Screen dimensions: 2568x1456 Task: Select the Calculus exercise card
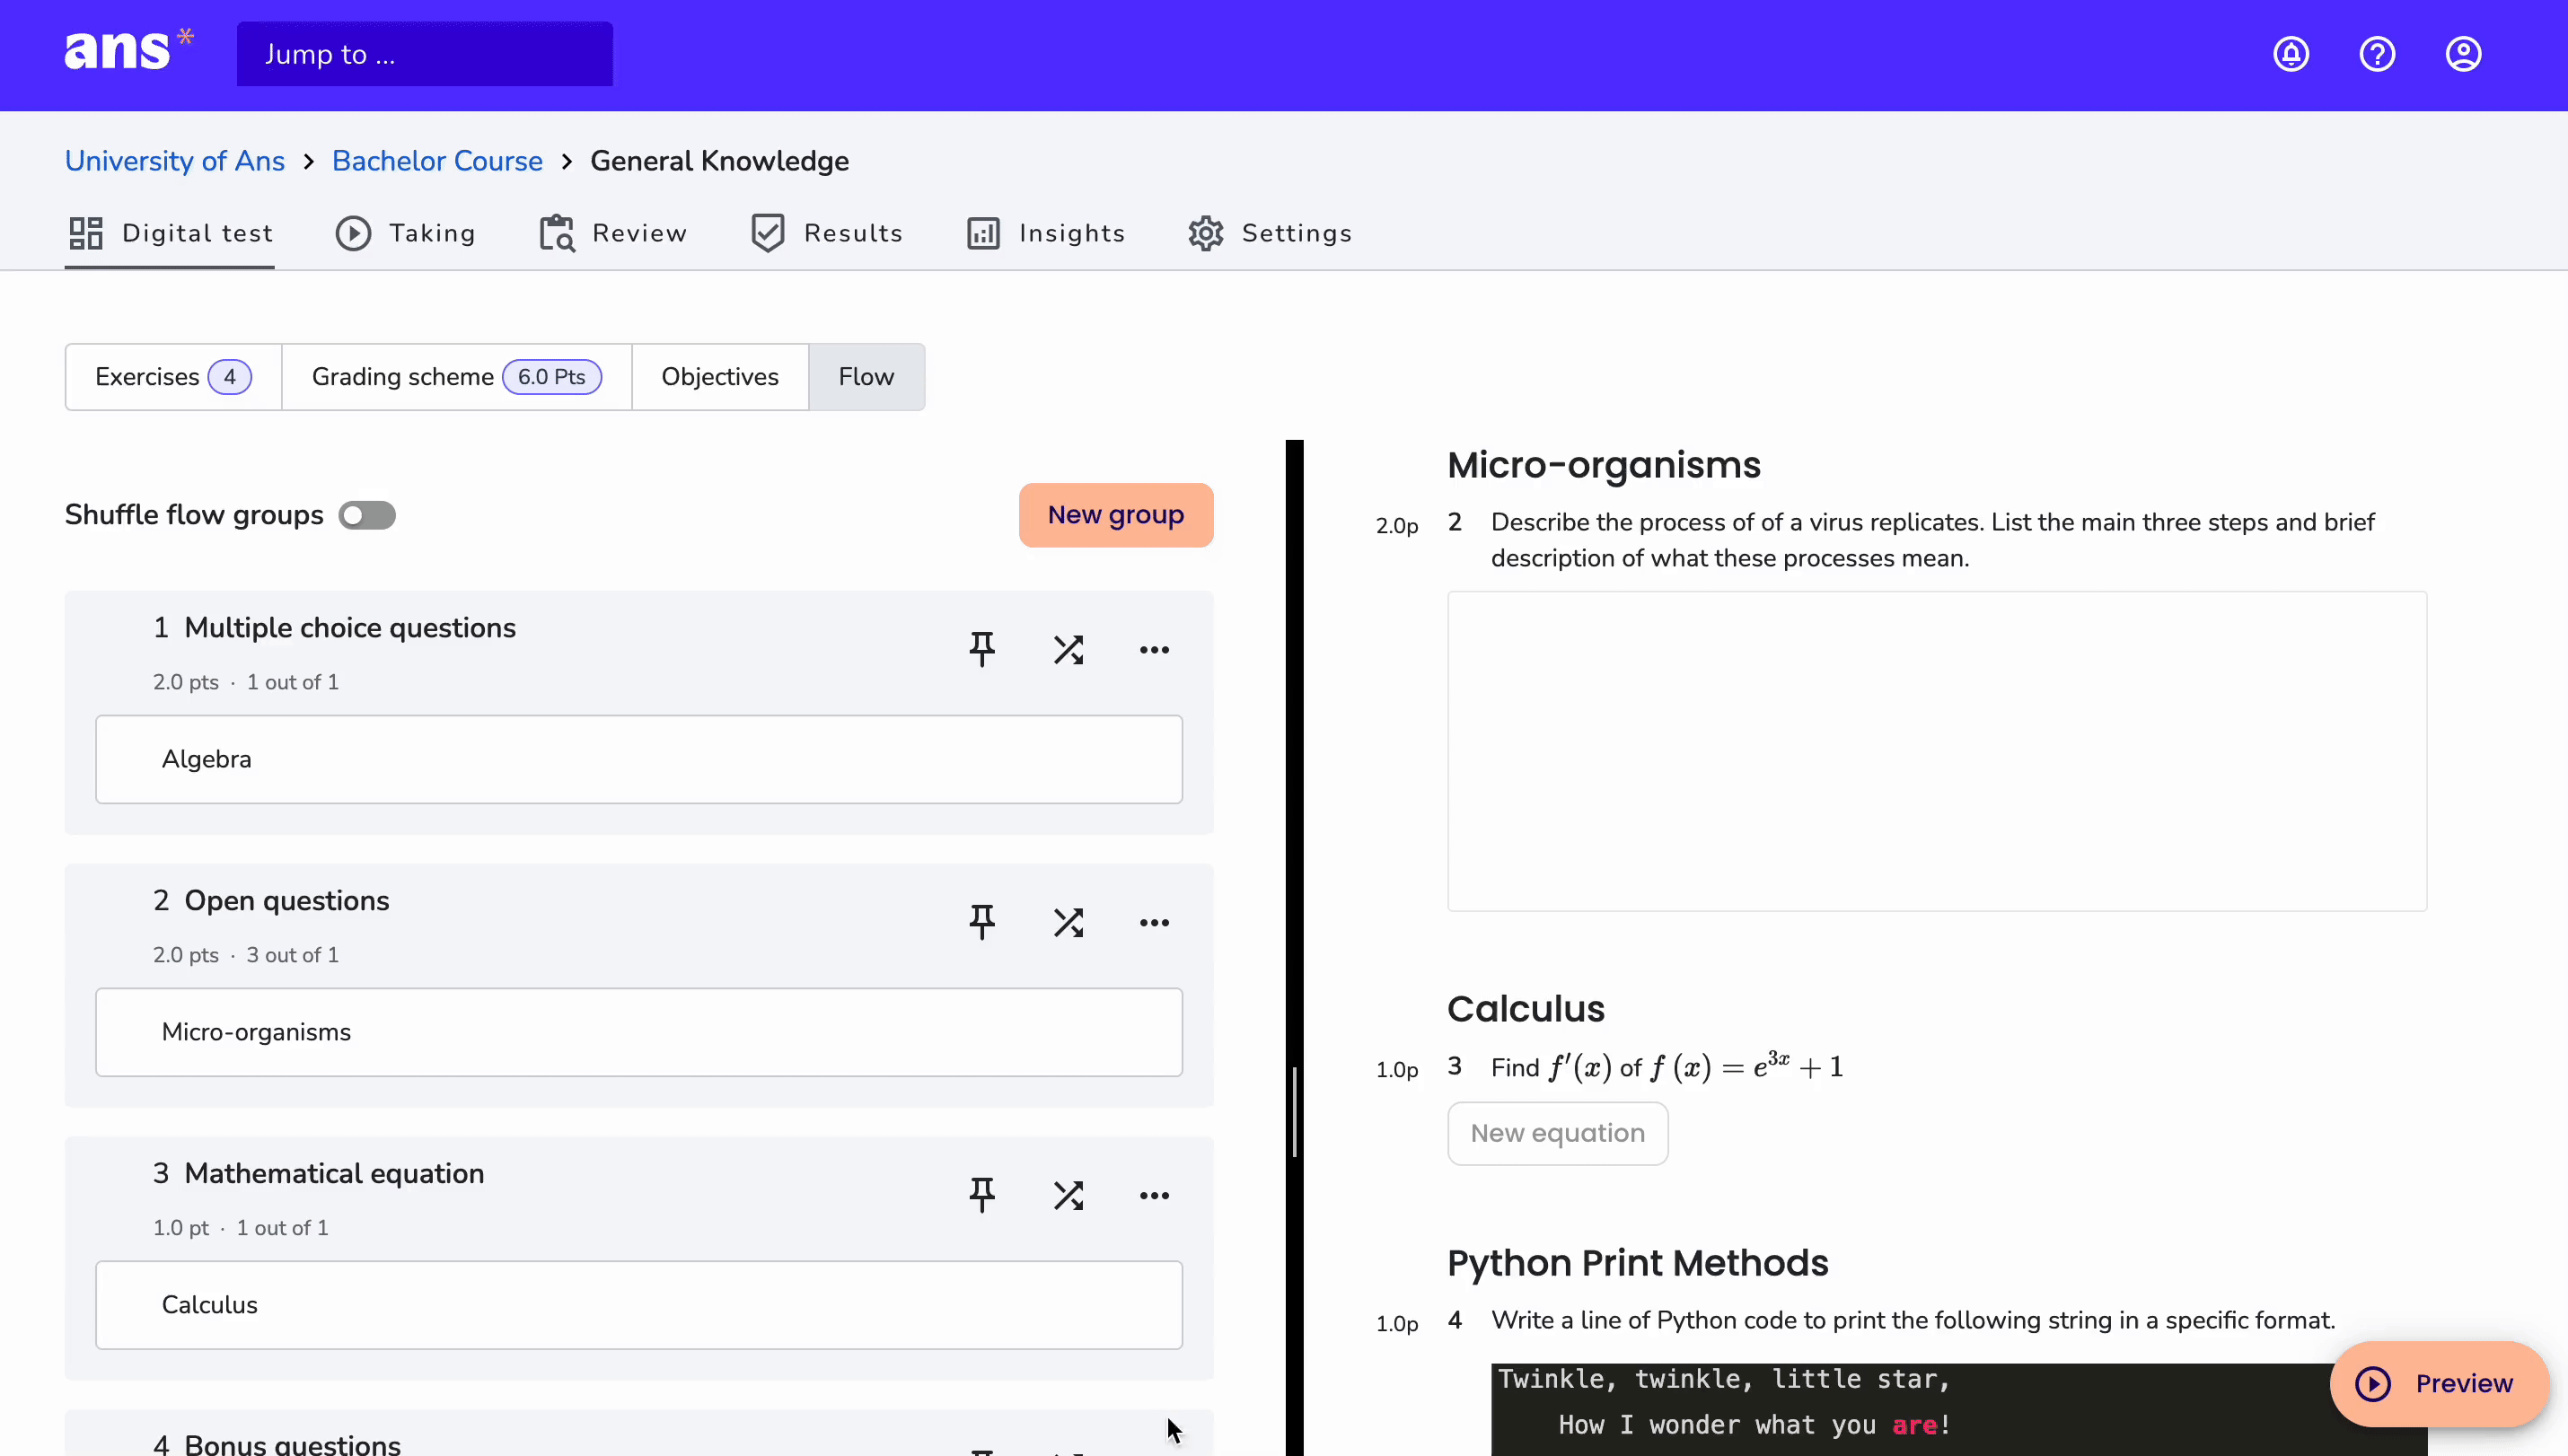[639, 1305]
